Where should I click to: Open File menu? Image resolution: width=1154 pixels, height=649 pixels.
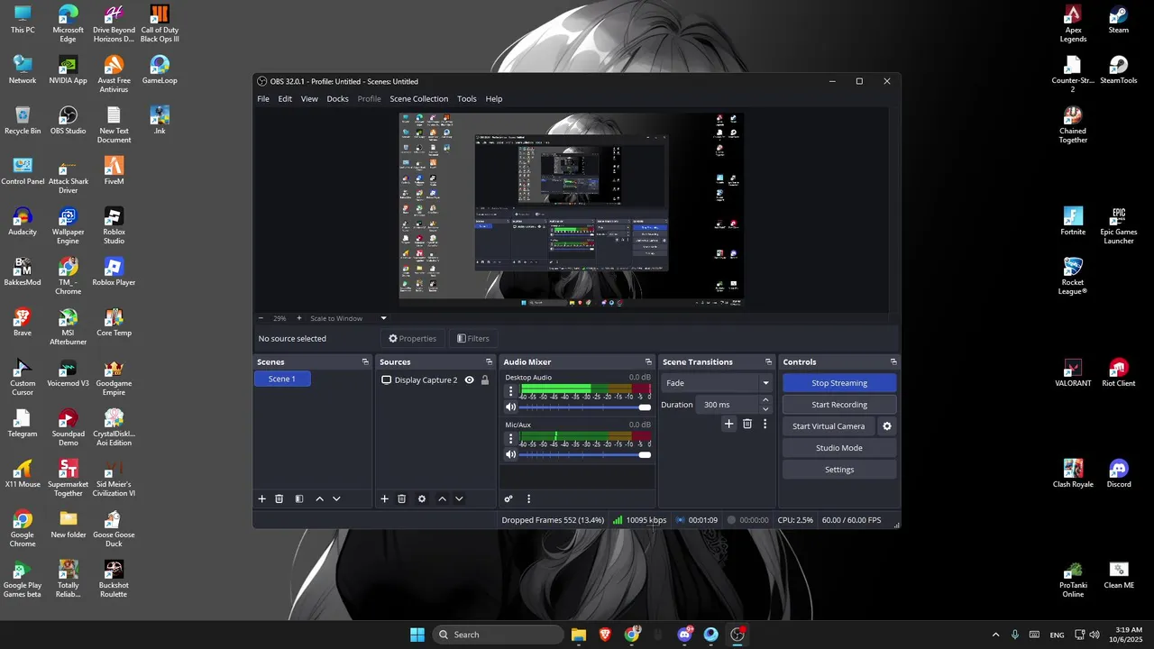click(263, 99)
